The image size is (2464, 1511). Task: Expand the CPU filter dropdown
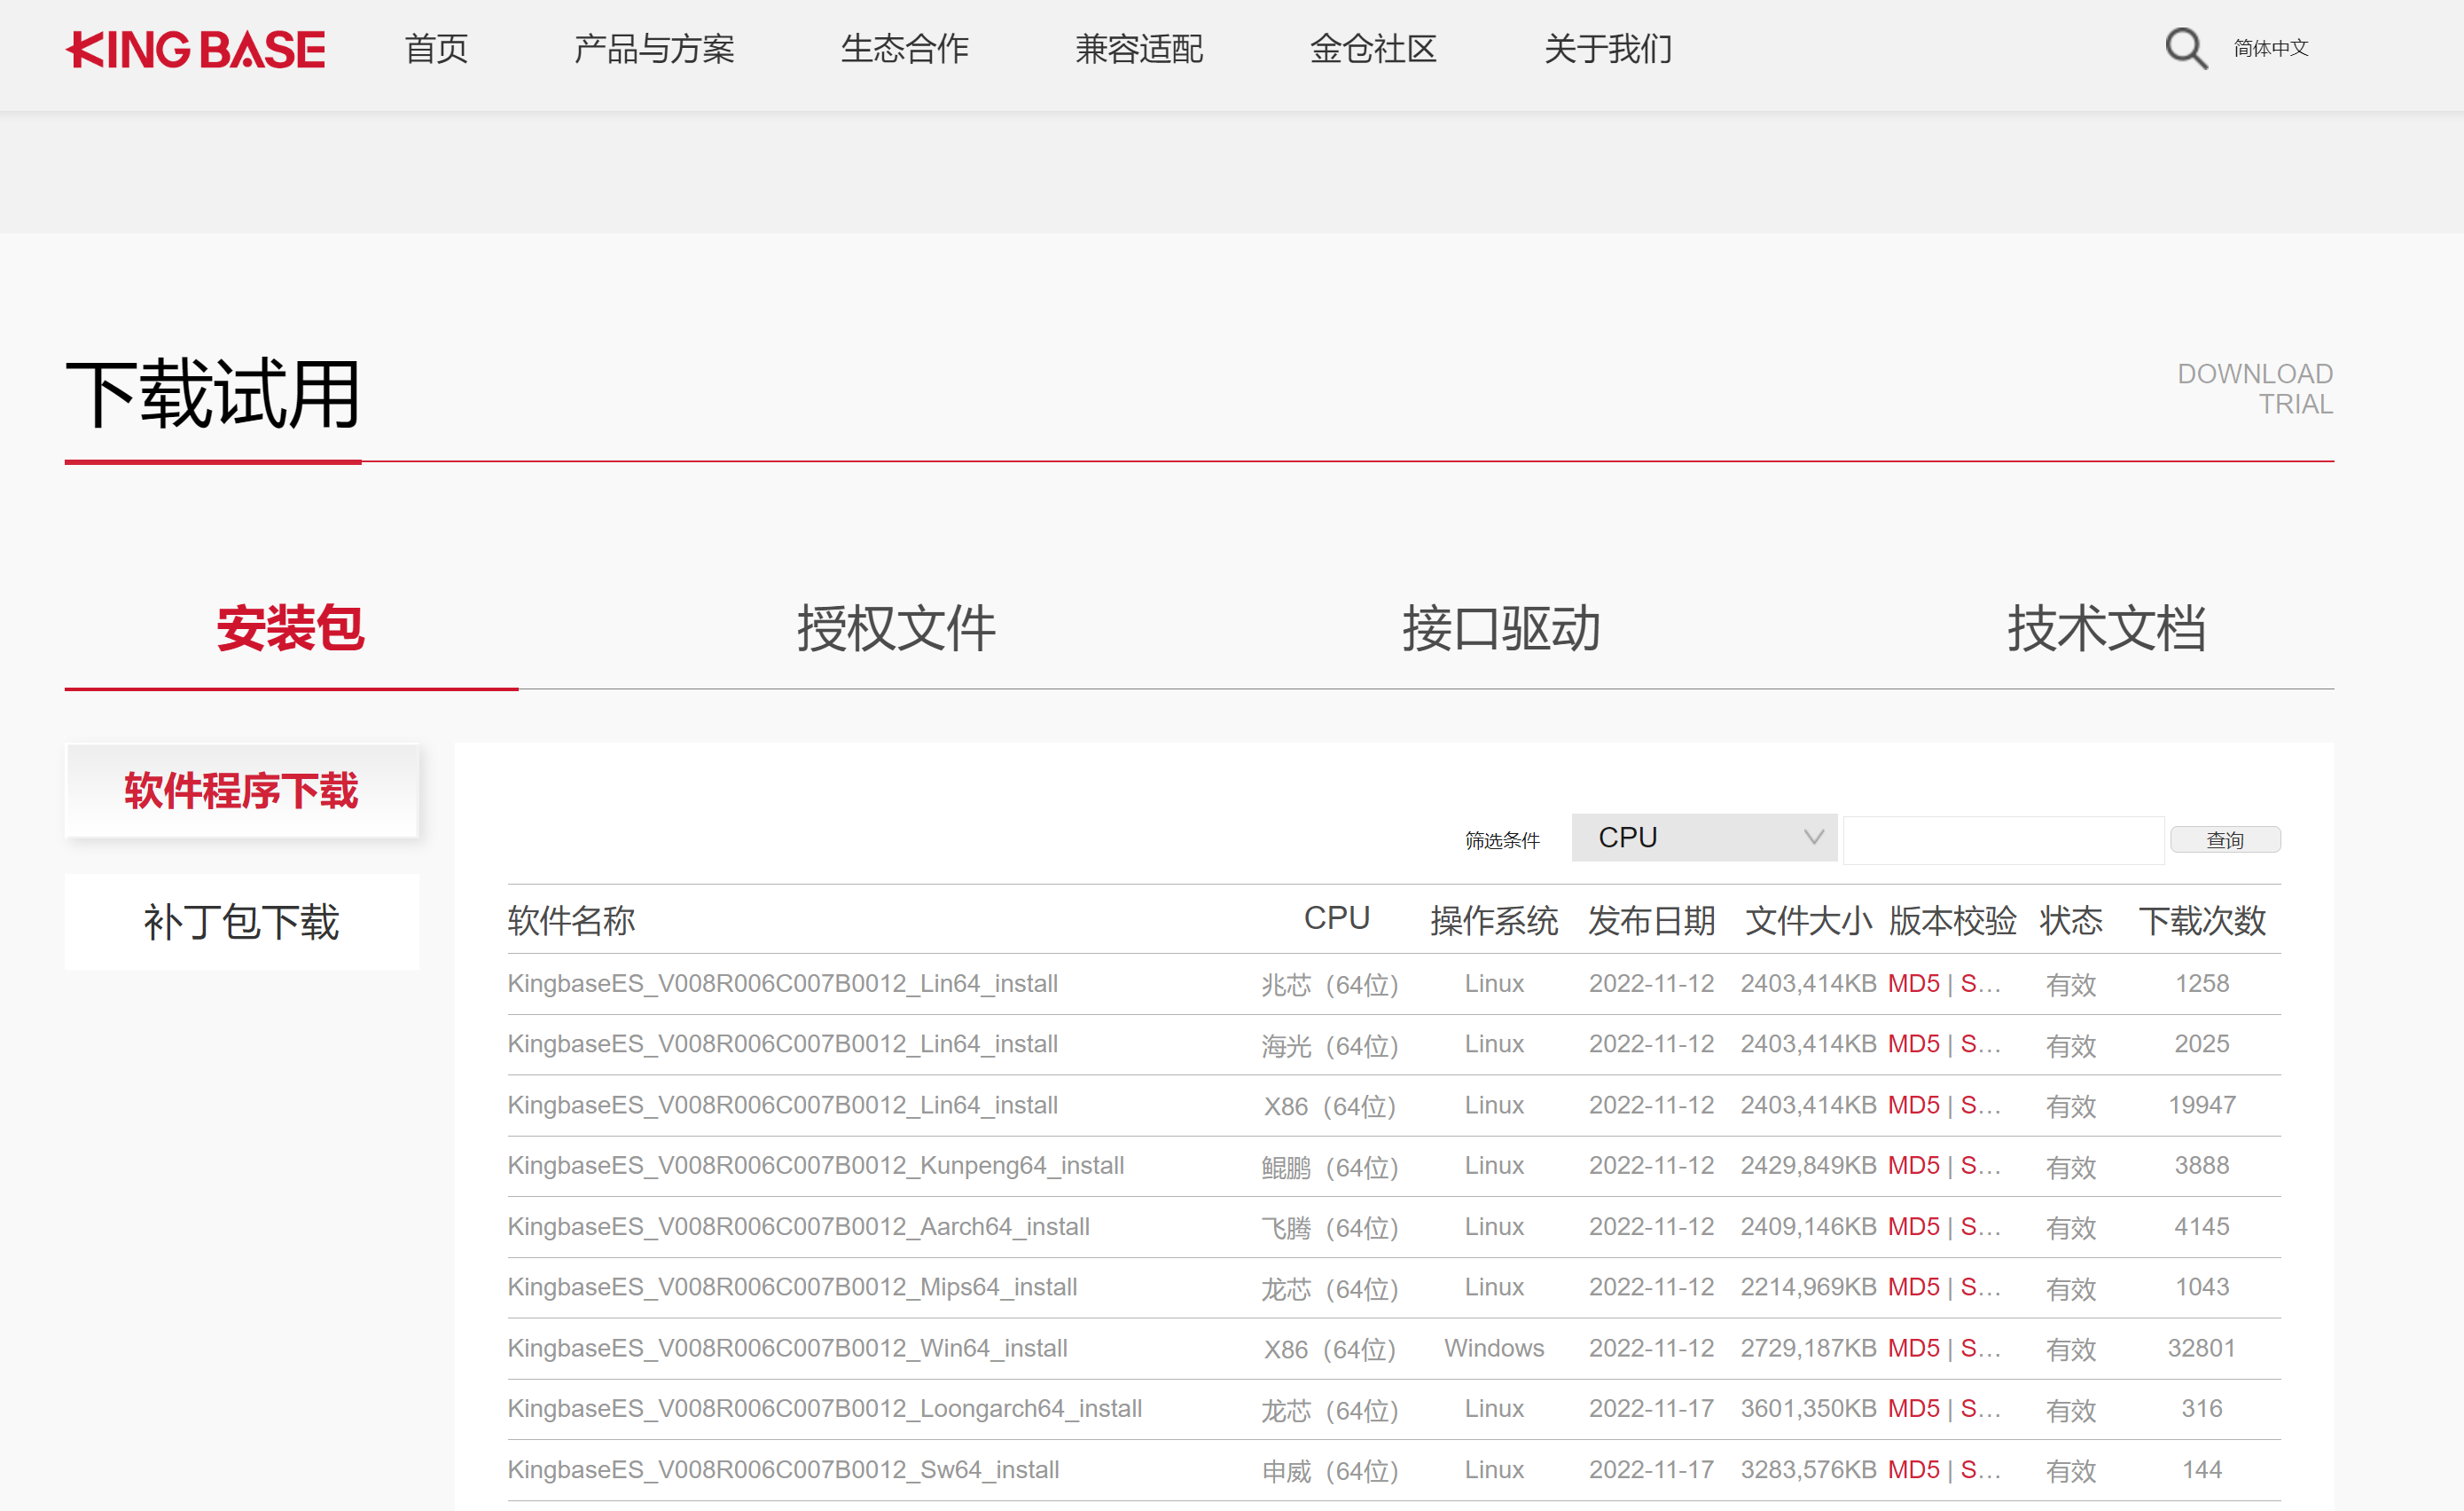(1704, 838)
